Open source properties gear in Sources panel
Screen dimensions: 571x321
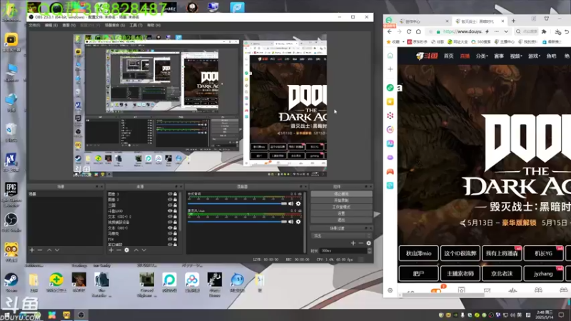pos(127,250)
